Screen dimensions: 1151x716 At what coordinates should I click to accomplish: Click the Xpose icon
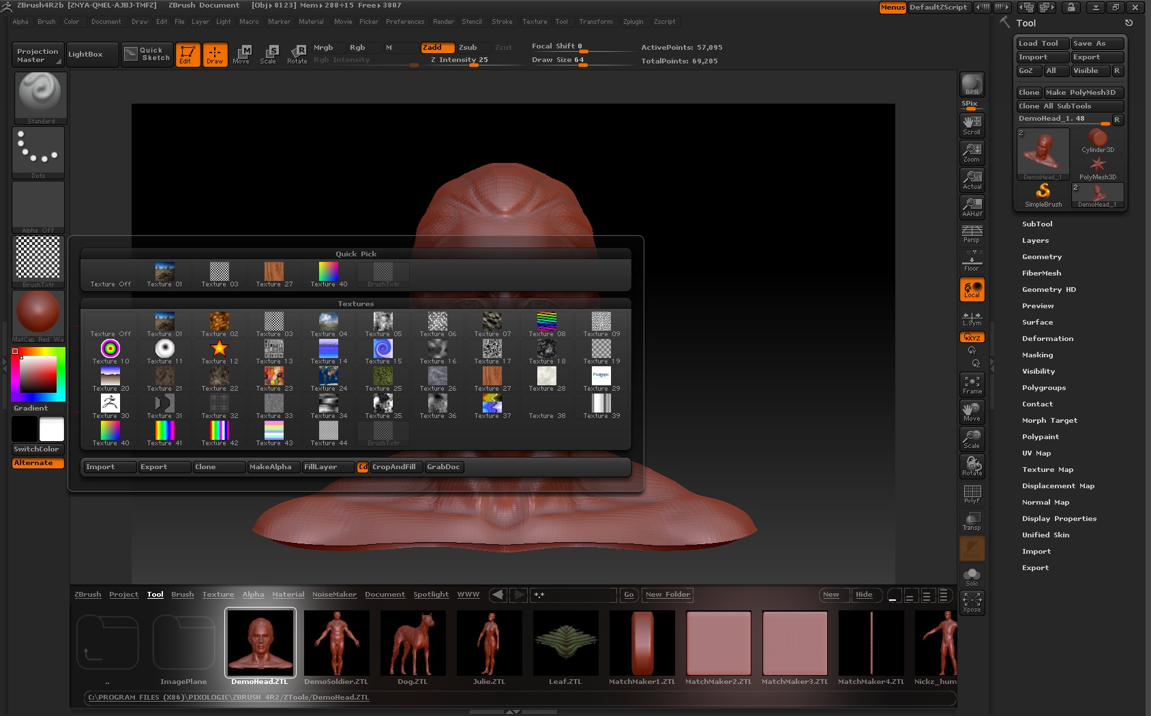(972, 602)
